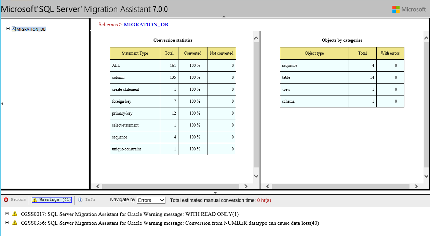Select the column statement type cell
This screenshot has height=236, width=430.
(x=135, y=77)
